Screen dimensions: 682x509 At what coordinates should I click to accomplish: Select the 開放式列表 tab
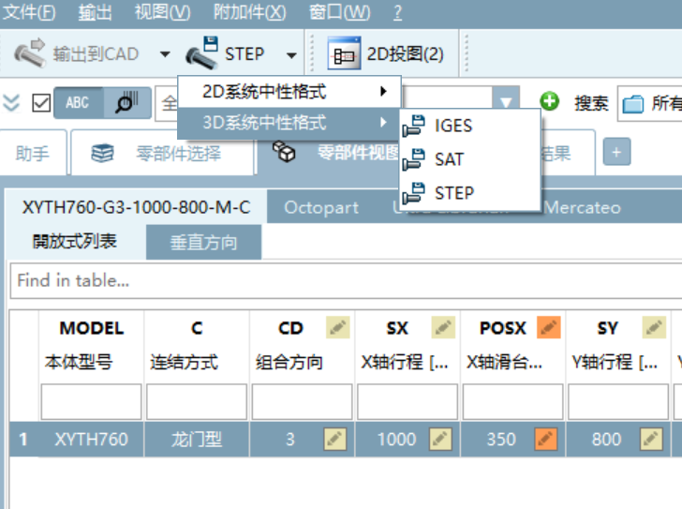coord(75,242)
